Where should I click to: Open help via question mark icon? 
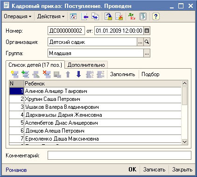click(x=156, y=16)
